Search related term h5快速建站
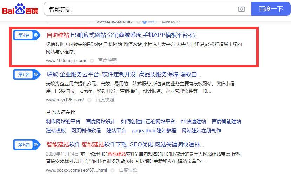 (193, 121)
